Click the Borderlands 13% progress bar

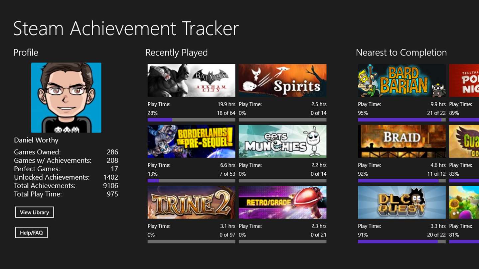(191, 181)
